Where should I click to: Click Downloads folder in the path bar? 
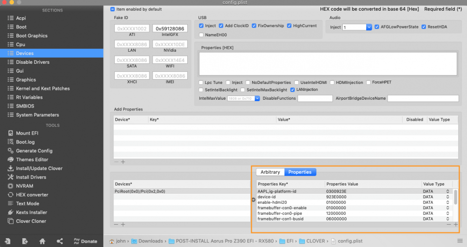tap(148, 241)
